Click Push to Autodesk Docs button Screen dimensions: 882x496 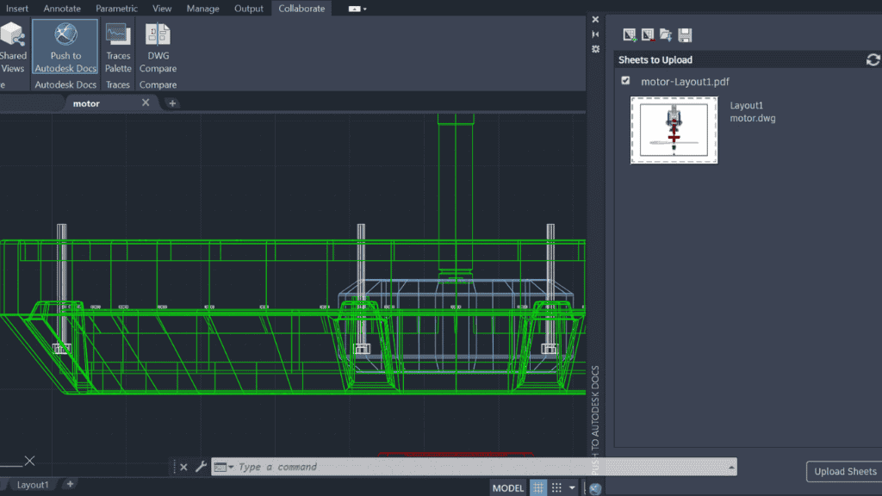click(65, 46)
